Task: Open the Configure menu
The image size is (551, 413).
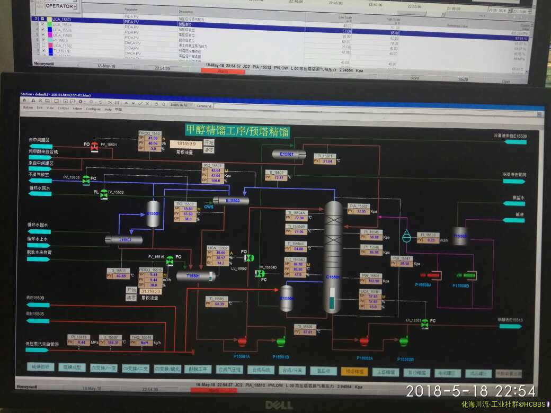Action: click(93, 109)
